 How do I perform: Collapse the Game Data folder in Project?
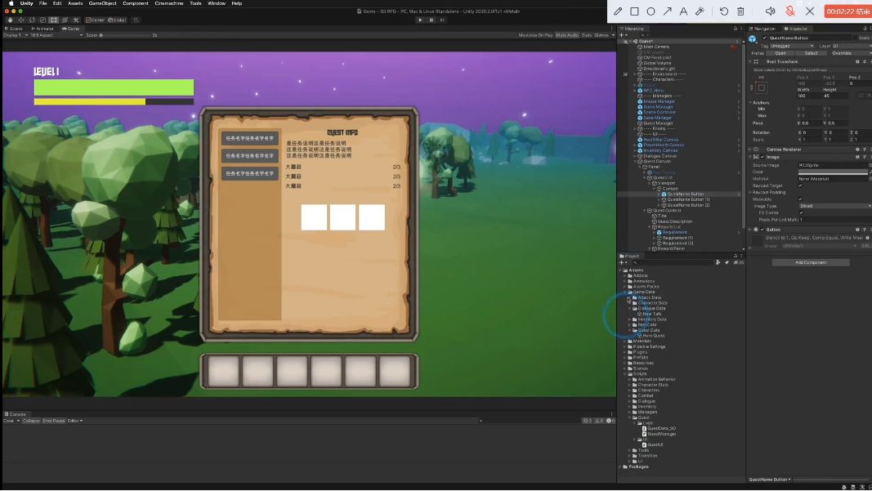click(x=625, y=292)
